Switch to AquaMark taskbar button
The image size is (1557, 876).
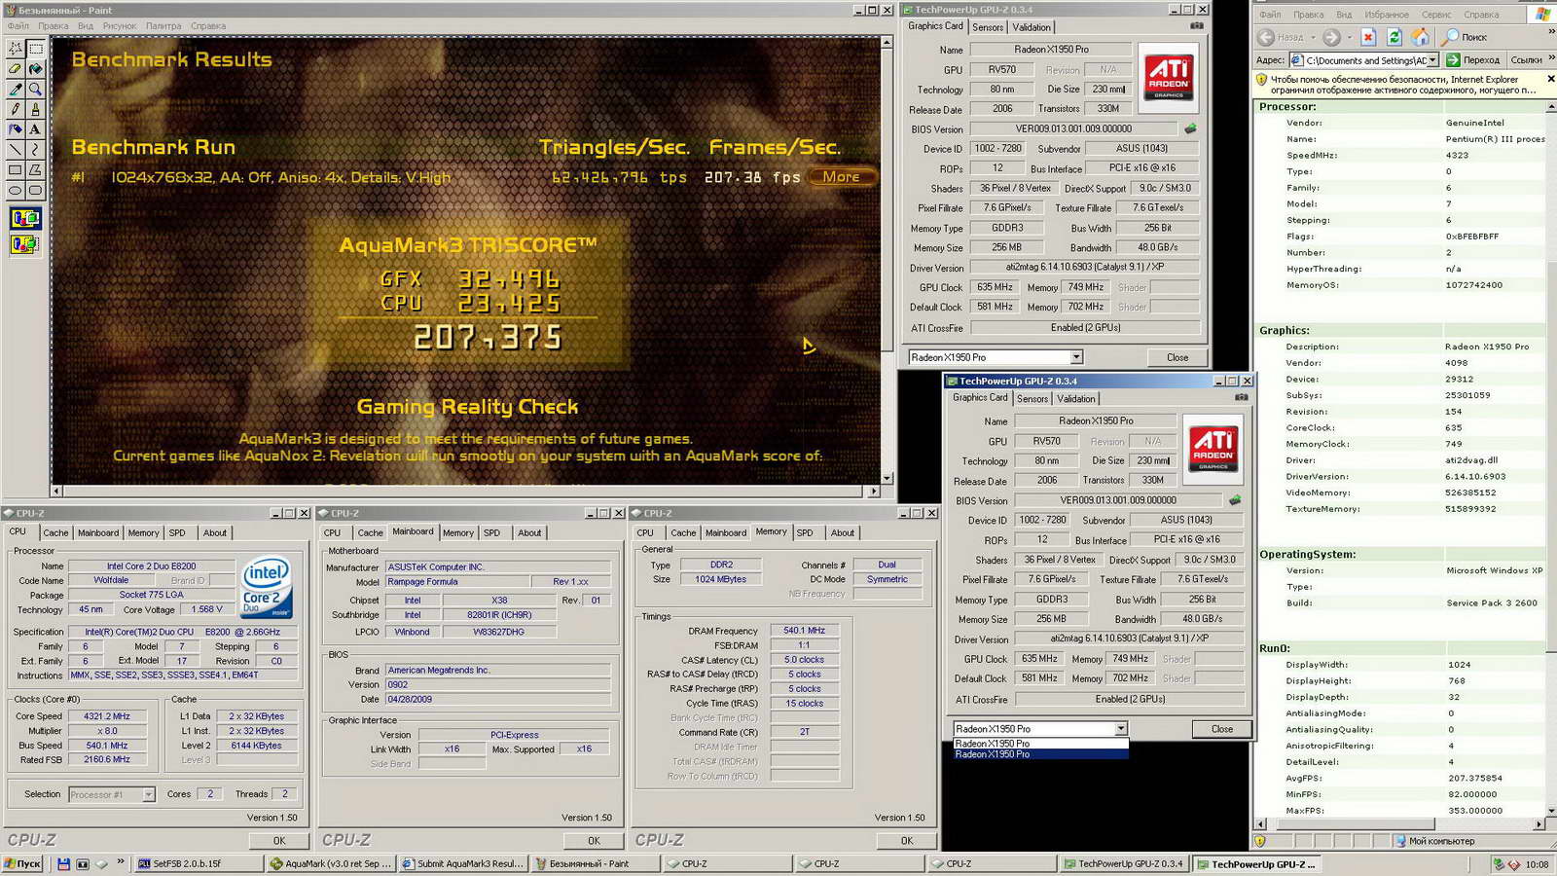point(330,863)
